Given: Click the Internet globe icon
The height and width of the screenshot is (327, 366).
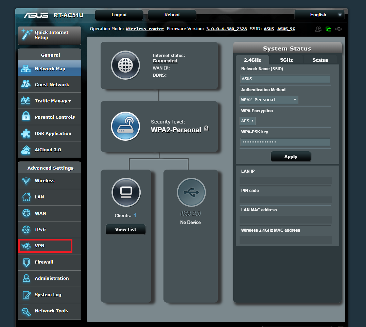Looking at the screenshot, I should point(125,65).
